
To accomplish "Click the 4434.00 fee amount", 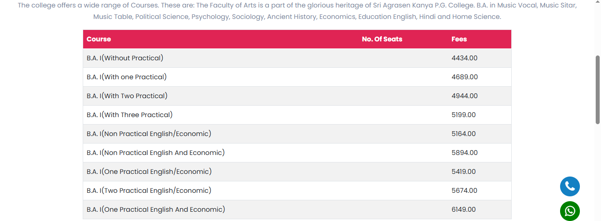I will tap(464, 58).
